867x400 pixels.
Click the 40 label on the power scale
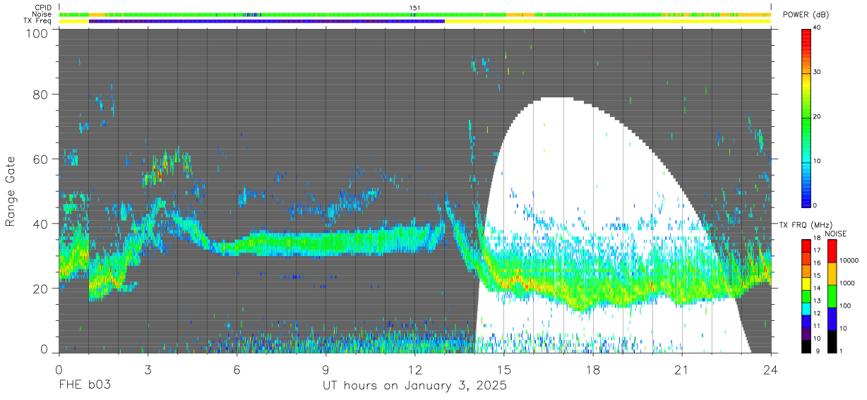(817, 28)
